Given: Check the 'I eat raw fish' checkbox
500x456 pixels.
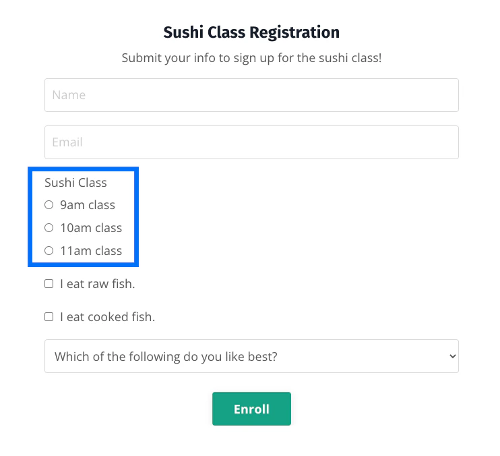Looking at the screenshot, I should click(x=49, y=284).
